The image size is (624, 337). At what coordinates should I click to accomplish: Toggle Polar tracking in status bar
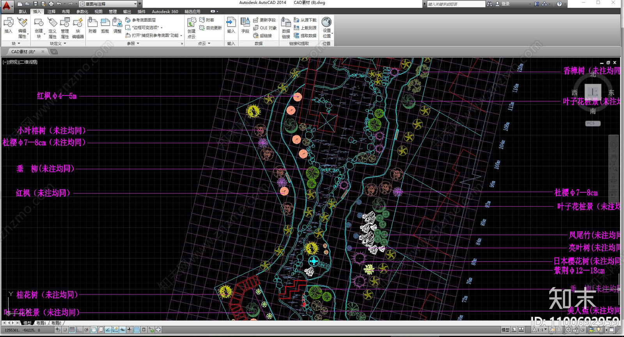coord(87,330)
